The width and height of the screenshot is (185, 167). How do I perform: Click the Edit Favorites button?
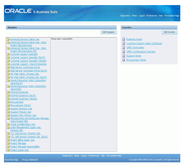169,32
